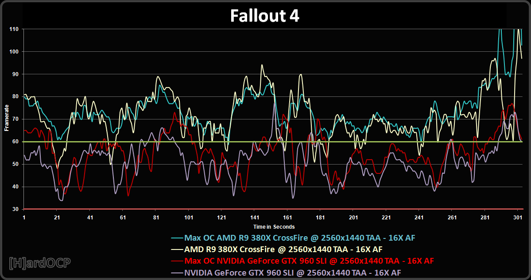Image resolution: width=531 pixels, height=280 pixels.
Task: Click the x-axis tick labeled 121
Action: tap(222, 218)
